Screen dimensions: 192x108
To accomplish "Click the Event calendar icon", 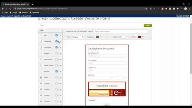I will (41, 77).
